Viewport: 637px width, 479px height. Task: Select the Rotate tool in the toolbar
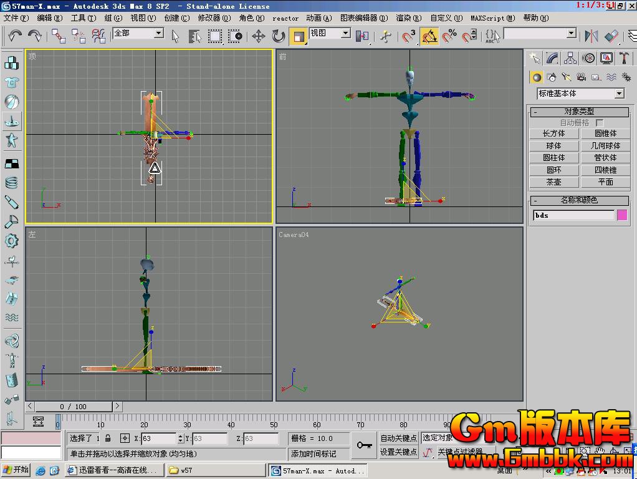(278, 36)
